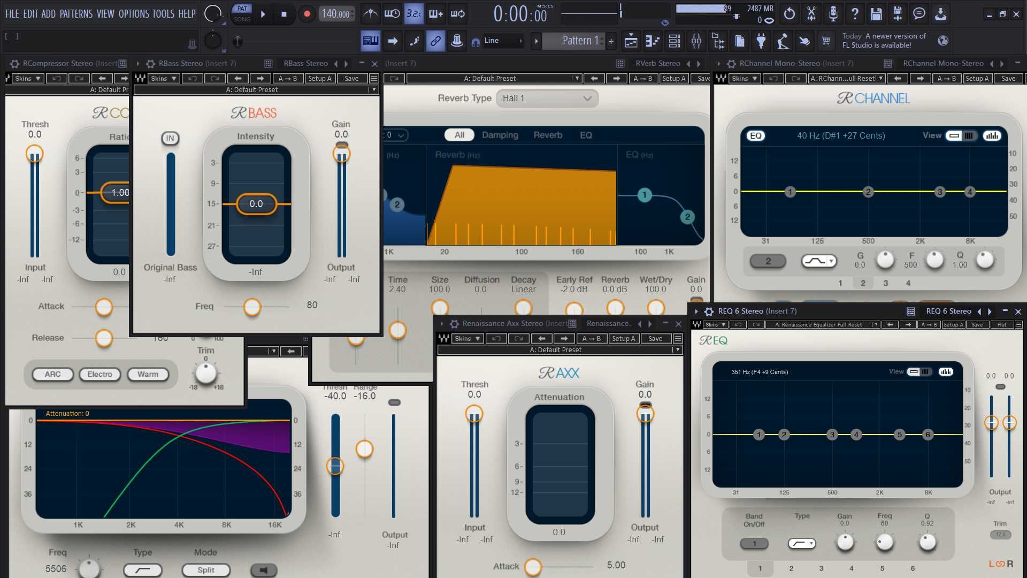Toggle loop recording icon
Screen dimensions: 1027x578
tap(457, 14)
